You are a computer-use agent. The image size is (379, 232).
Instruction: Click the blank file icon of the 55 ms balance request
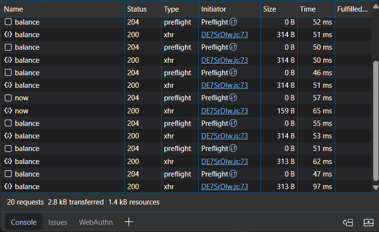[8, 123]
